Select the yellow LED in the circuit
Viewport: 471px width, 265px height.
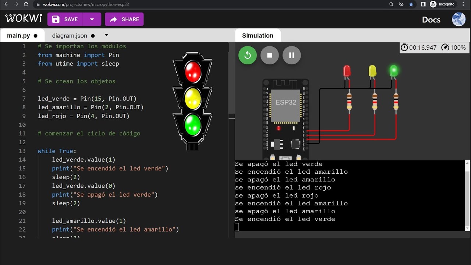(x=372, y=71)
